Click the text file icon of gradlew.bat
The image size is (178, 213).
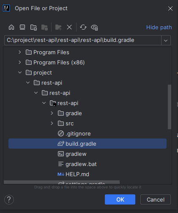(x=61, y=164)
